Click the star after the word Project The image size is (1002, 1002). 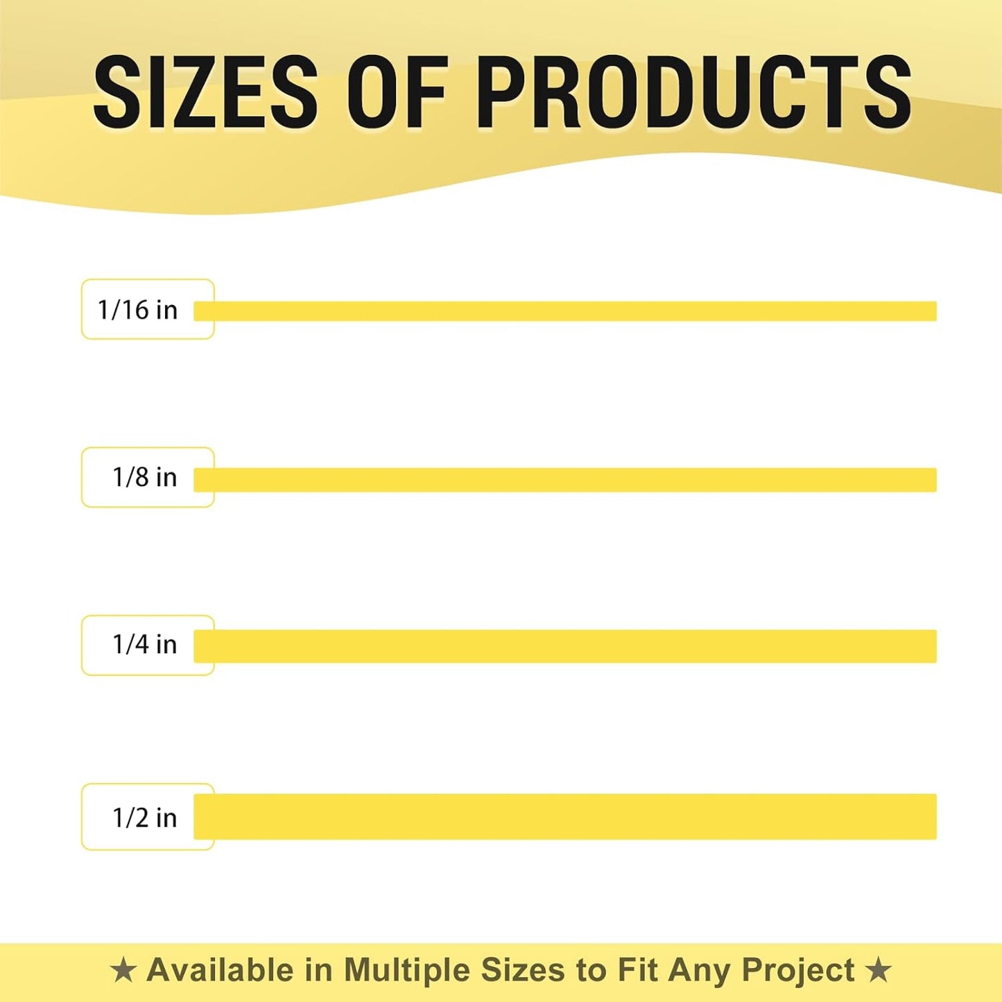click(x=879, y=970)
